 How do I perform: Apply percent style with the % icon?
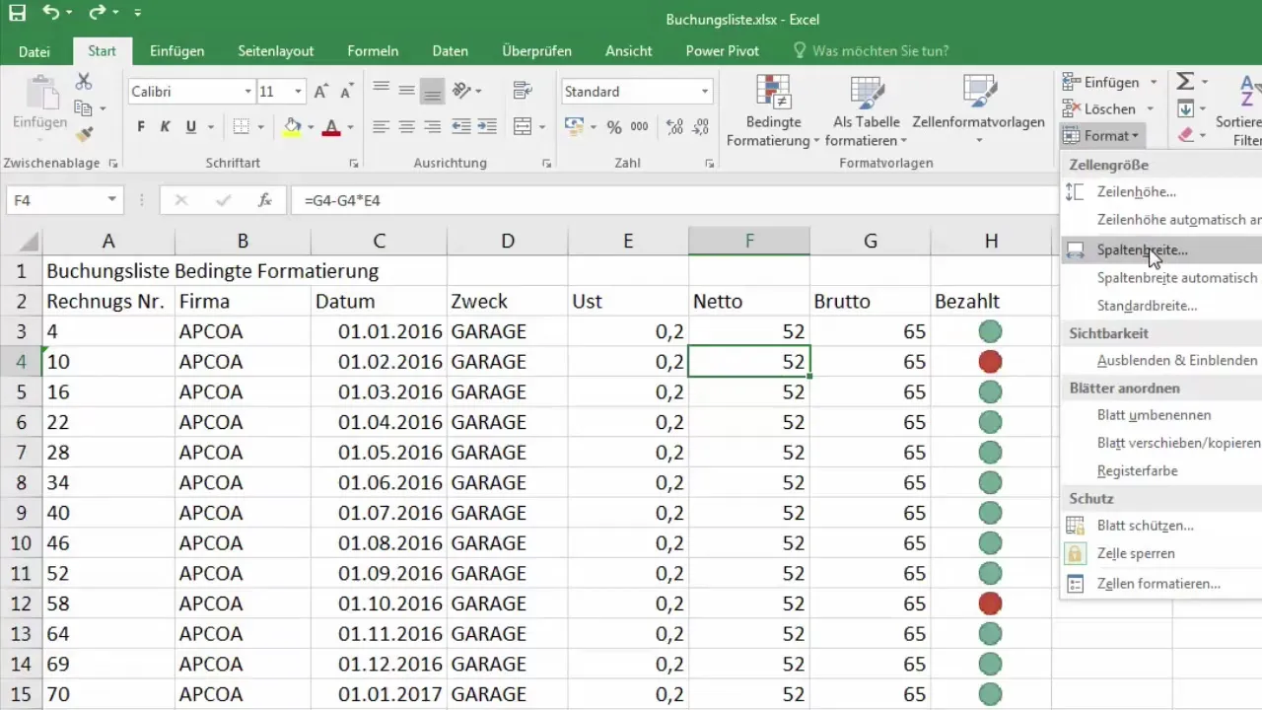(613, 126)
